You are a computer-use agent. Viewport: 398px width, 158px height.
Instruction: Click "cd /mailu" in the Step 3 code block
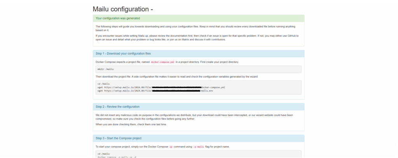(103, 154)
